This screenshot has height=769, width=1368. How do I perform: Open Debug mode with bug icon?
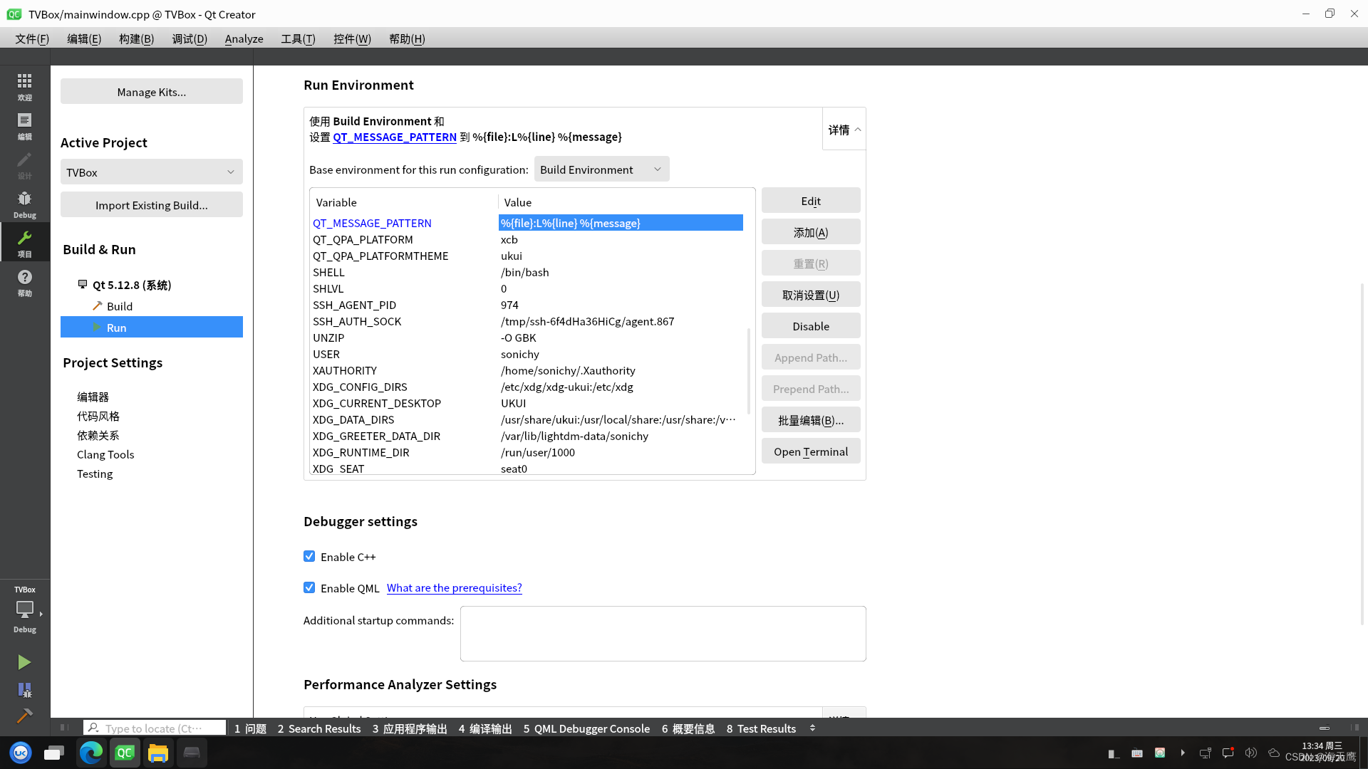coord(24,204)
